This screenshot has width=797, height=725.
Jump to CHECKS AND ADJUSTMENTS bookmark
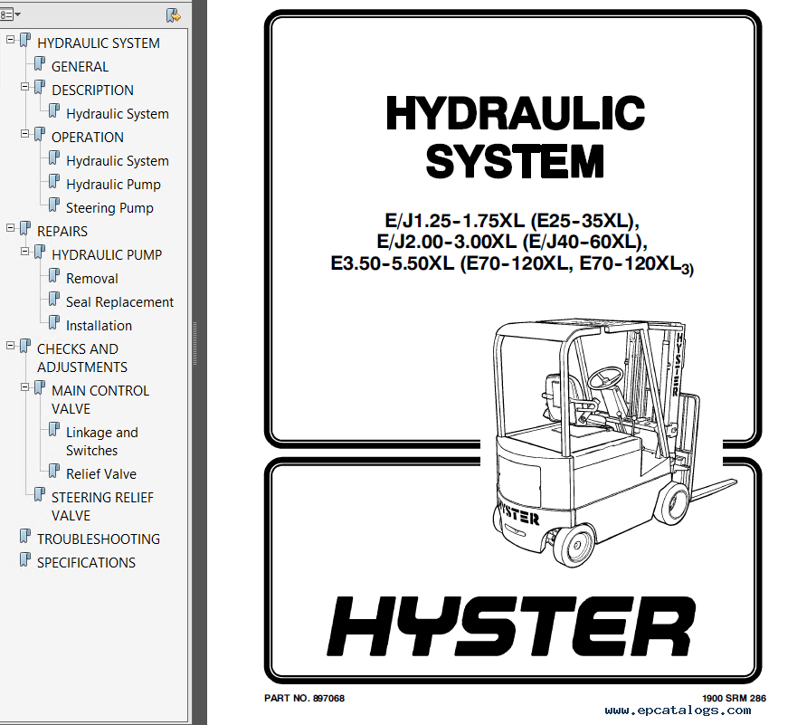point(81,358)
